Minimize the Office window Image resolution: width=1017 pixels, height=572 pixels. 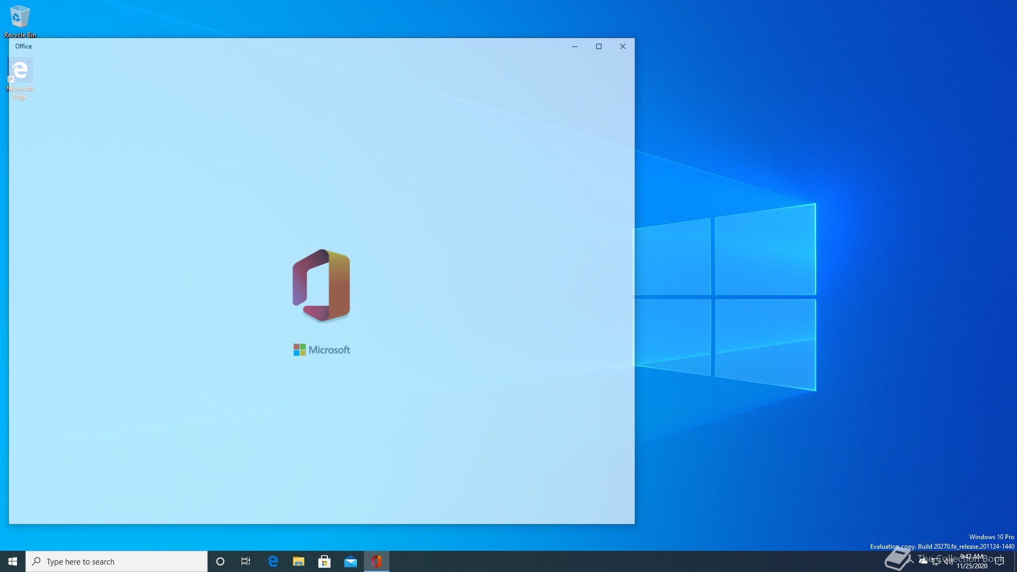coord(575,47)
